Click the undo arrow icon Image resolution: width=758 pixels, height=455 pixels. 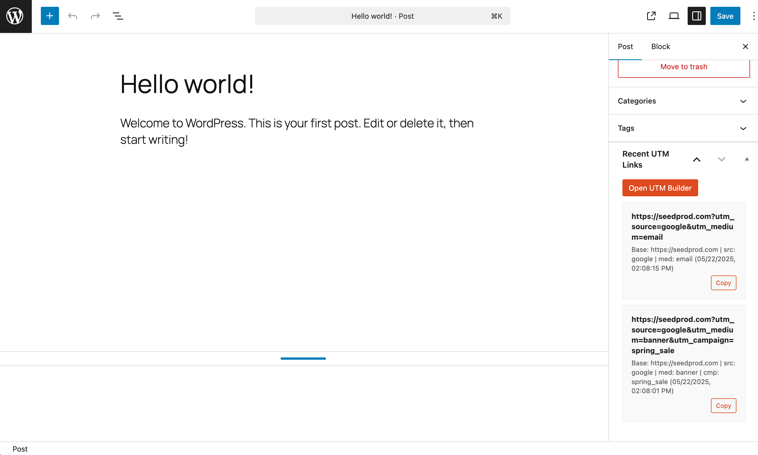(73, 16)
